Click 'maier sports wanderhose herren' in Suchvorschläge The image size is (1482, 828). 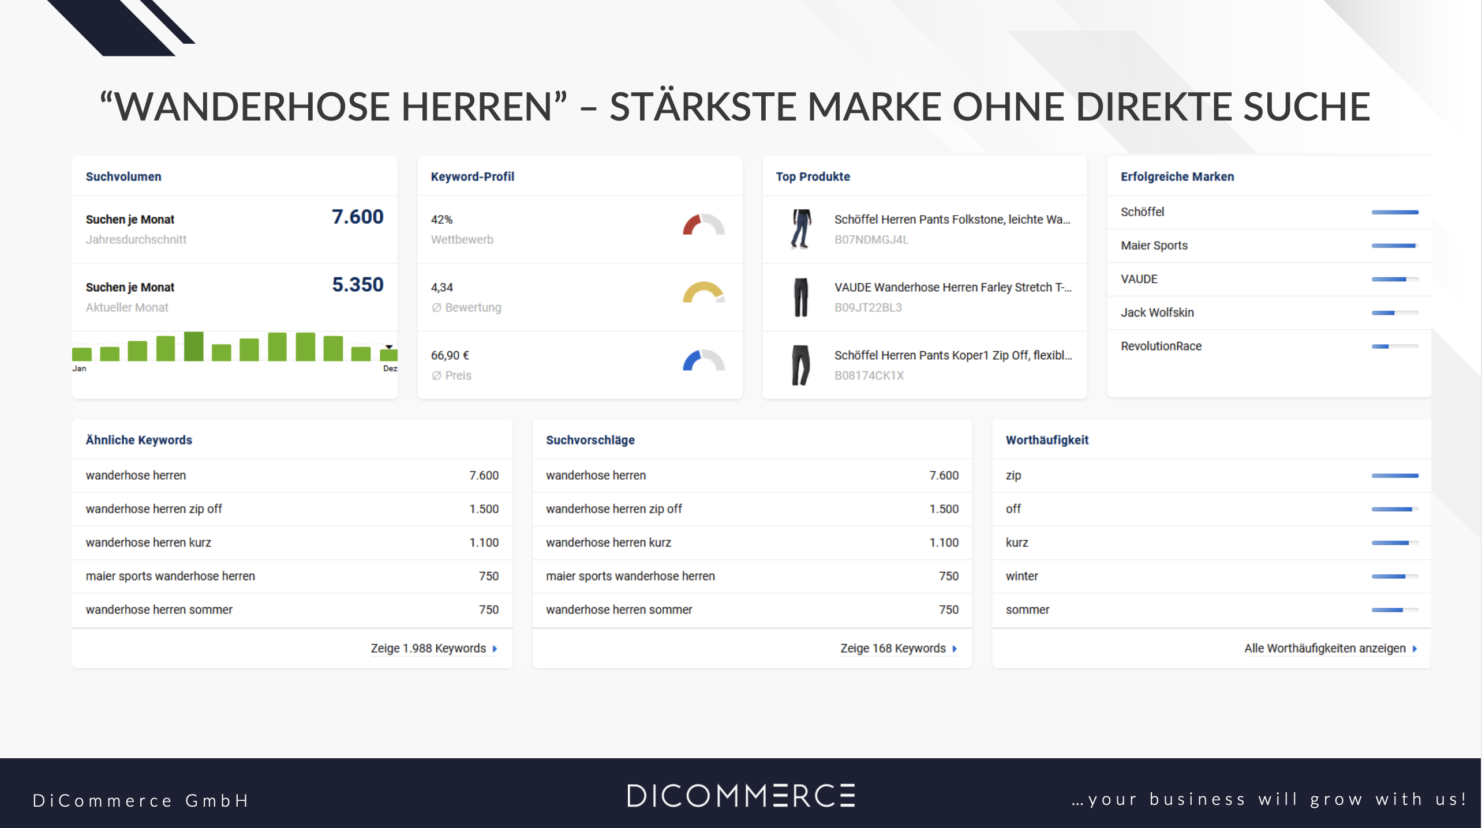[630, 575]
